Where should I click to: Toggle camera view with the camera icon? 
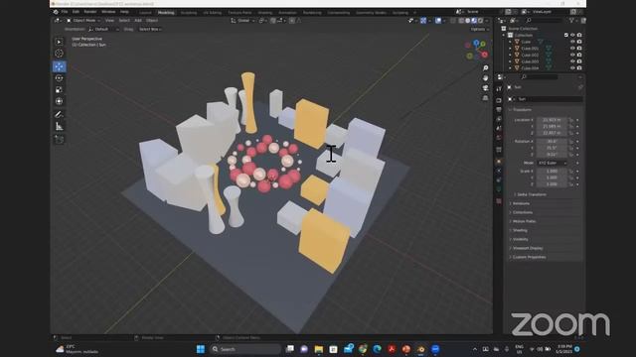pyautogui.click(x=485, y=88)
